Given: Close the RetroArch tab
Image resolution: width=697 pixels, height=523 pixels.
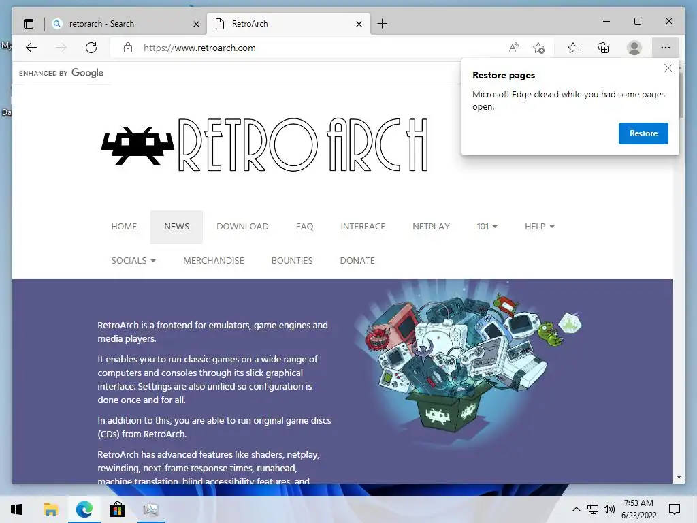Looking at the screenshot, I should click(359, 24).
